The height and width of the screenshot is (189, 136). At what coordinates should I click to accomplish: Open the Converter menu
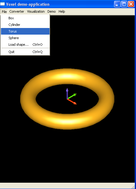tap(17, 11)
